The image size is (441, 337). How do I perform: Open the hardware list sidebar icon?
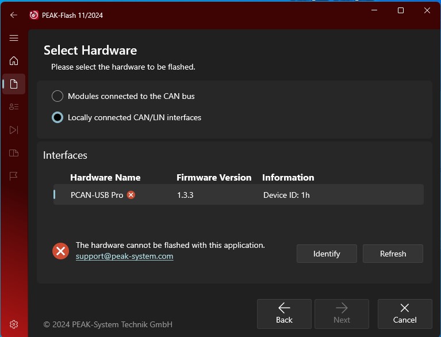14,107
